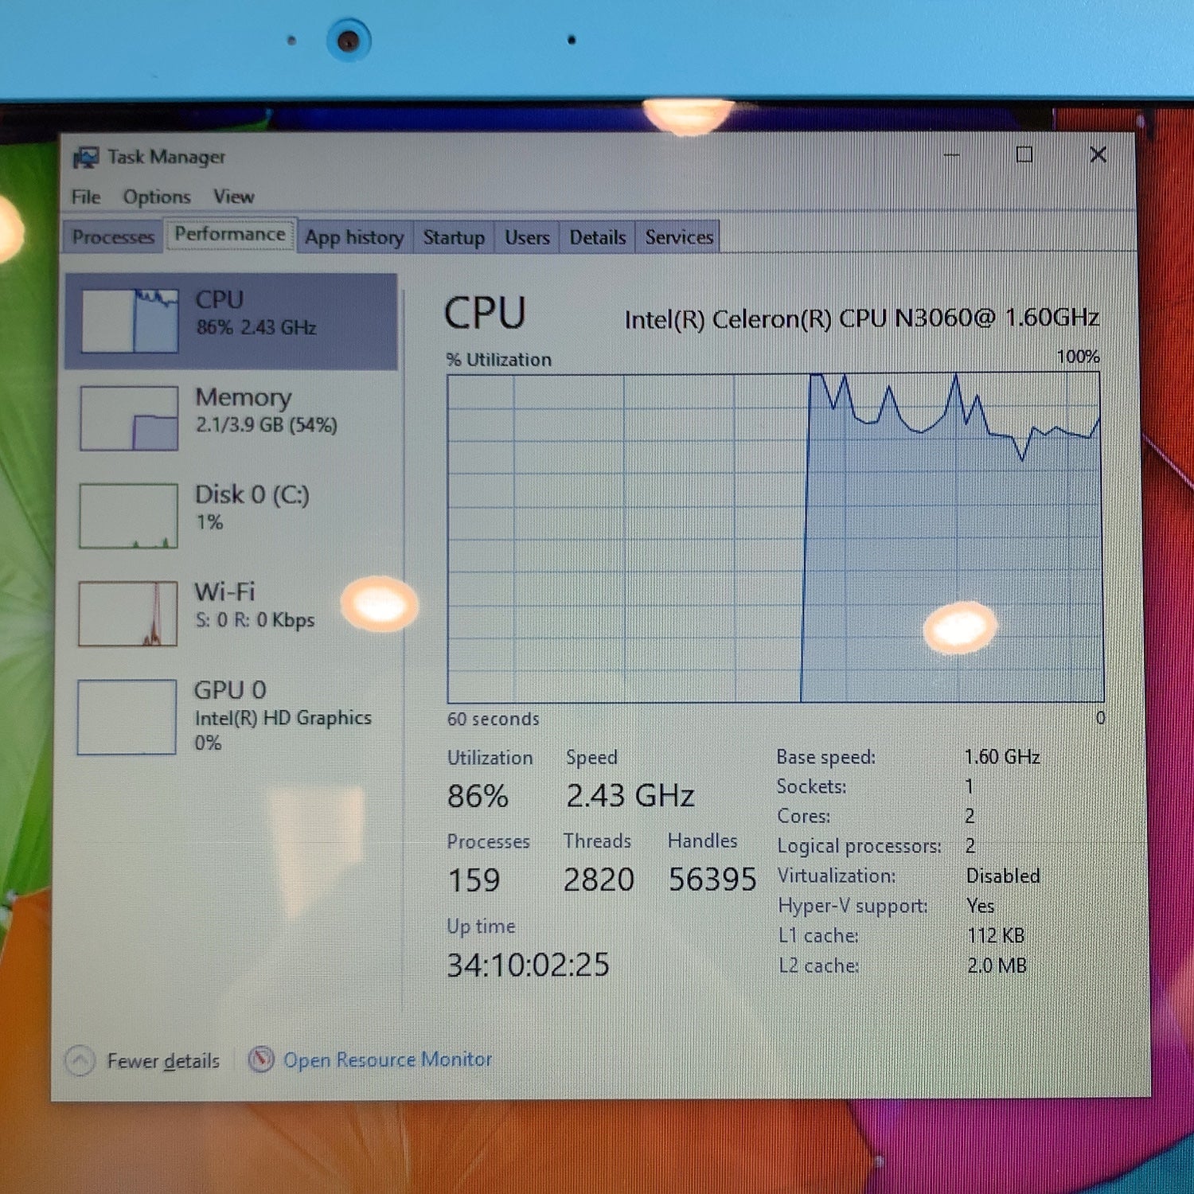Click the text 'Intel(R) HD Graphics'
This screenshot has height=1194, width=1194.
283,718
